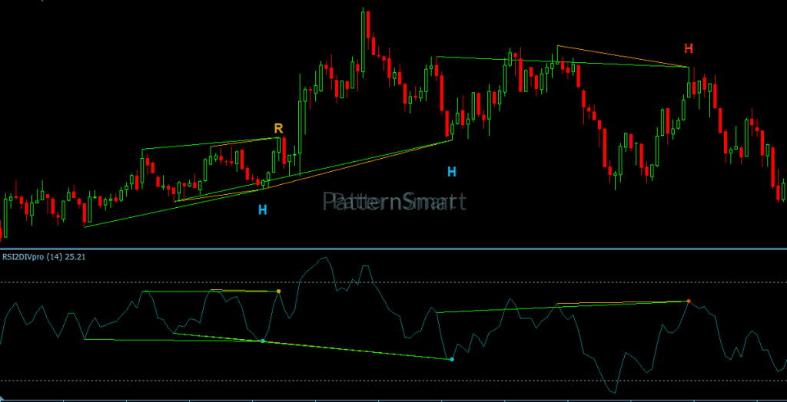Select the green line ending at the R label

pos(211,143)
